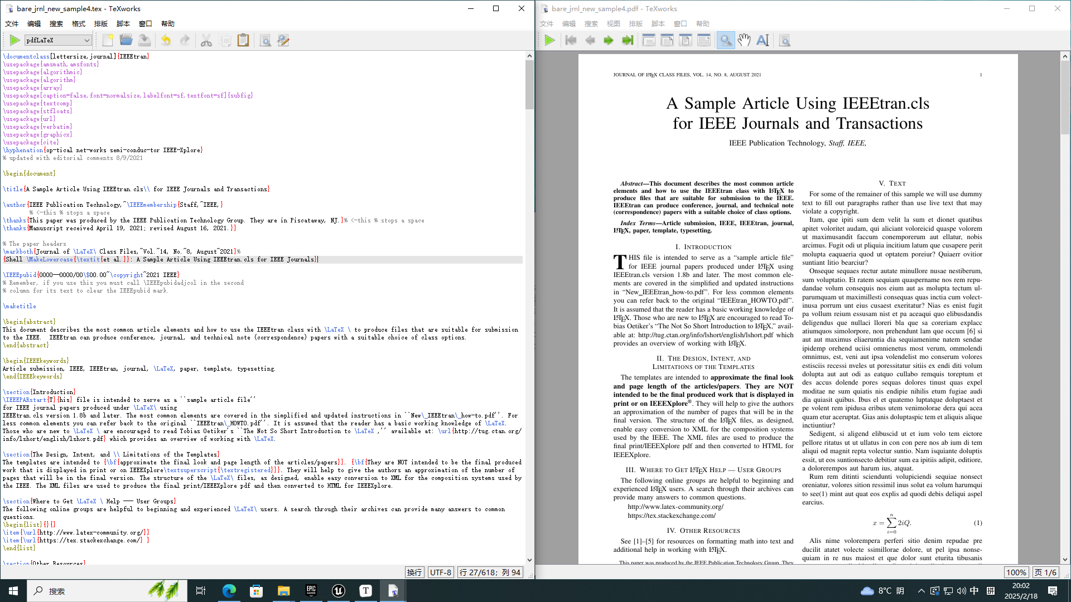Open the 窗口 menu in the PDF window

tap(681, 24)
